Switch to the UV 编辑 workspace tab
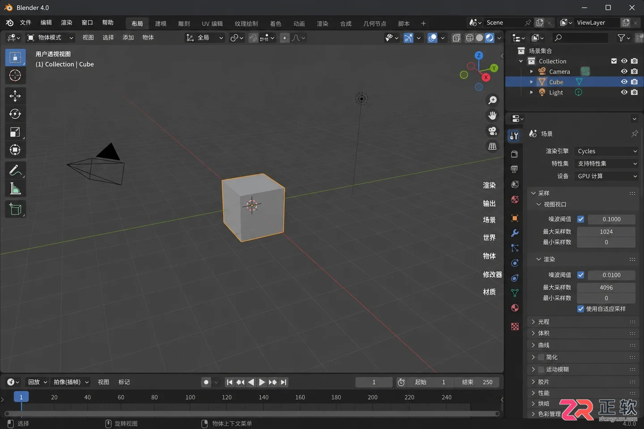The image size is (644, 429). (212, 24)
